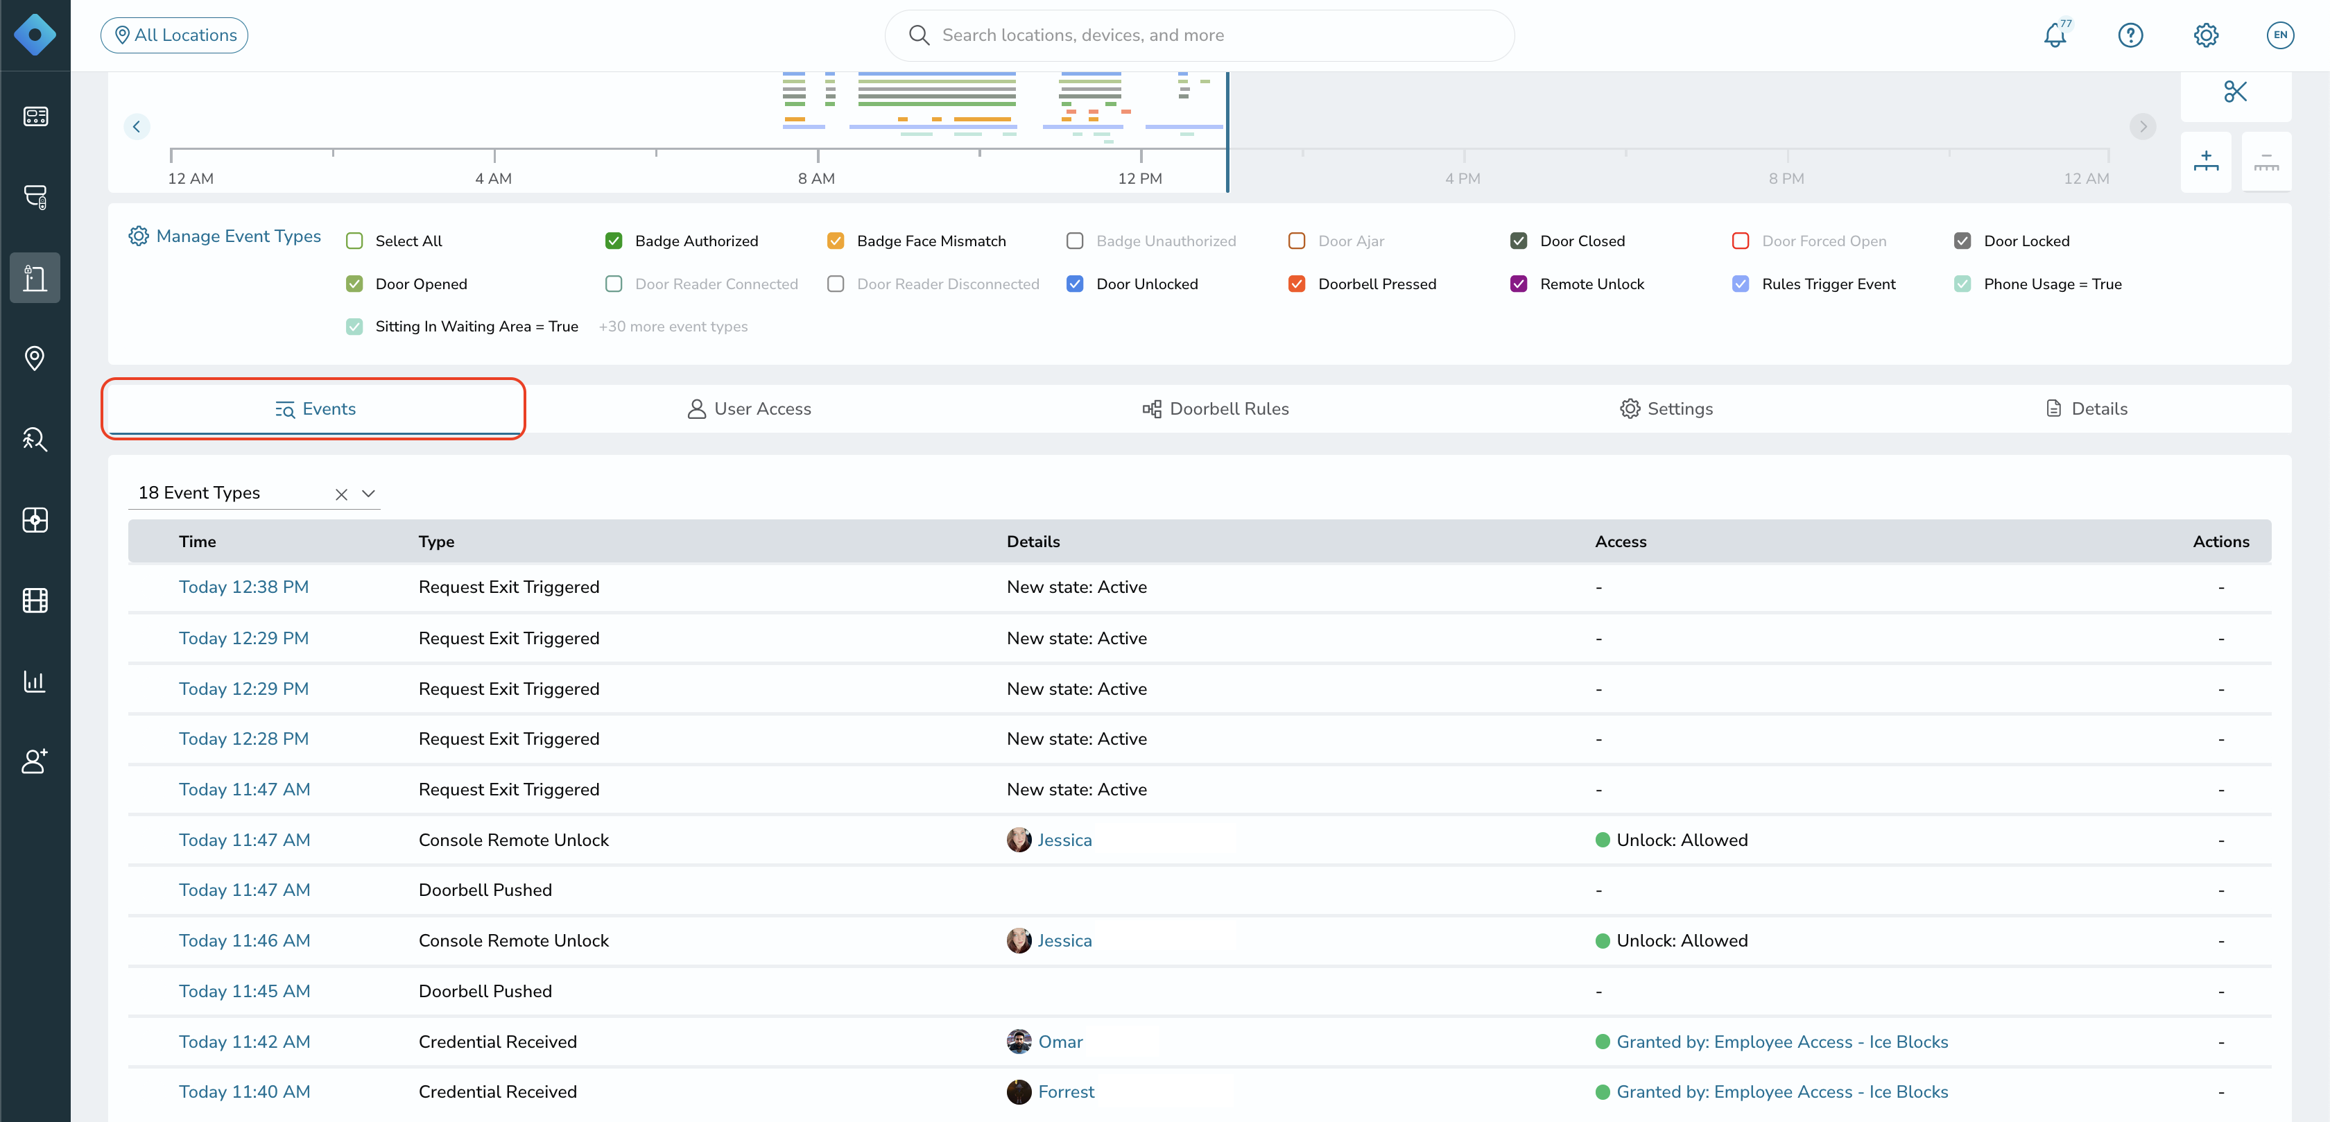Screen dimensions: 2330x1122
Task: Open the notifications bell icon
Action: pos(2055,35)
